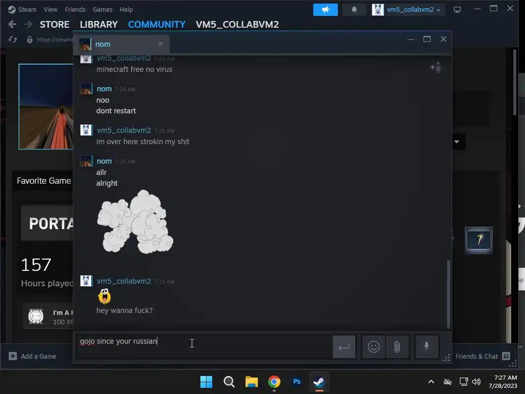
Task: Click the browser back arrow
Action: [x=12, y=24]
